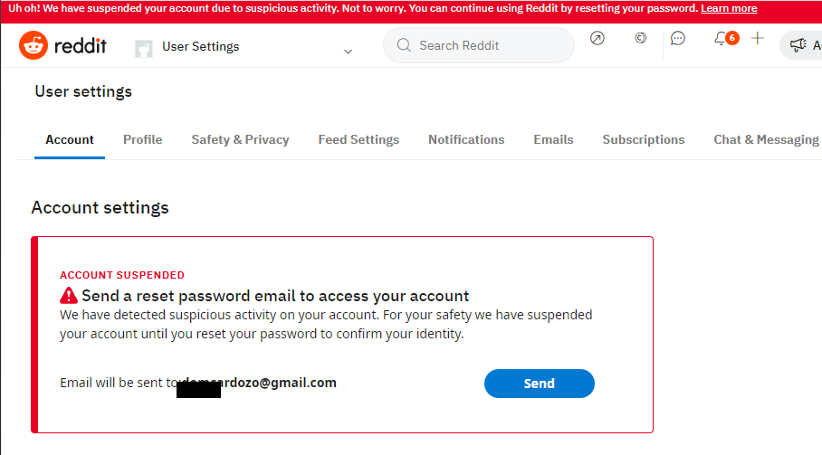Open the Subscriptions tab
Image resolution: width=822 pixels, height=455 pixels.
(x=644, y=140)
